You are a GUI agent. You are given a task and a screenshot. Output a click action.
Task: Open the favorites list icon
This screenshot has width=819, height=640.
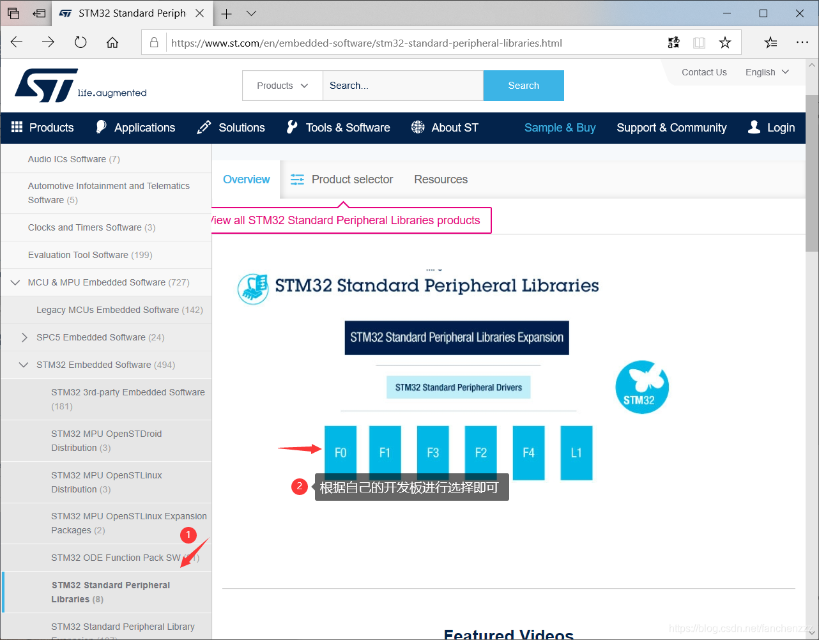pos(771,43)
